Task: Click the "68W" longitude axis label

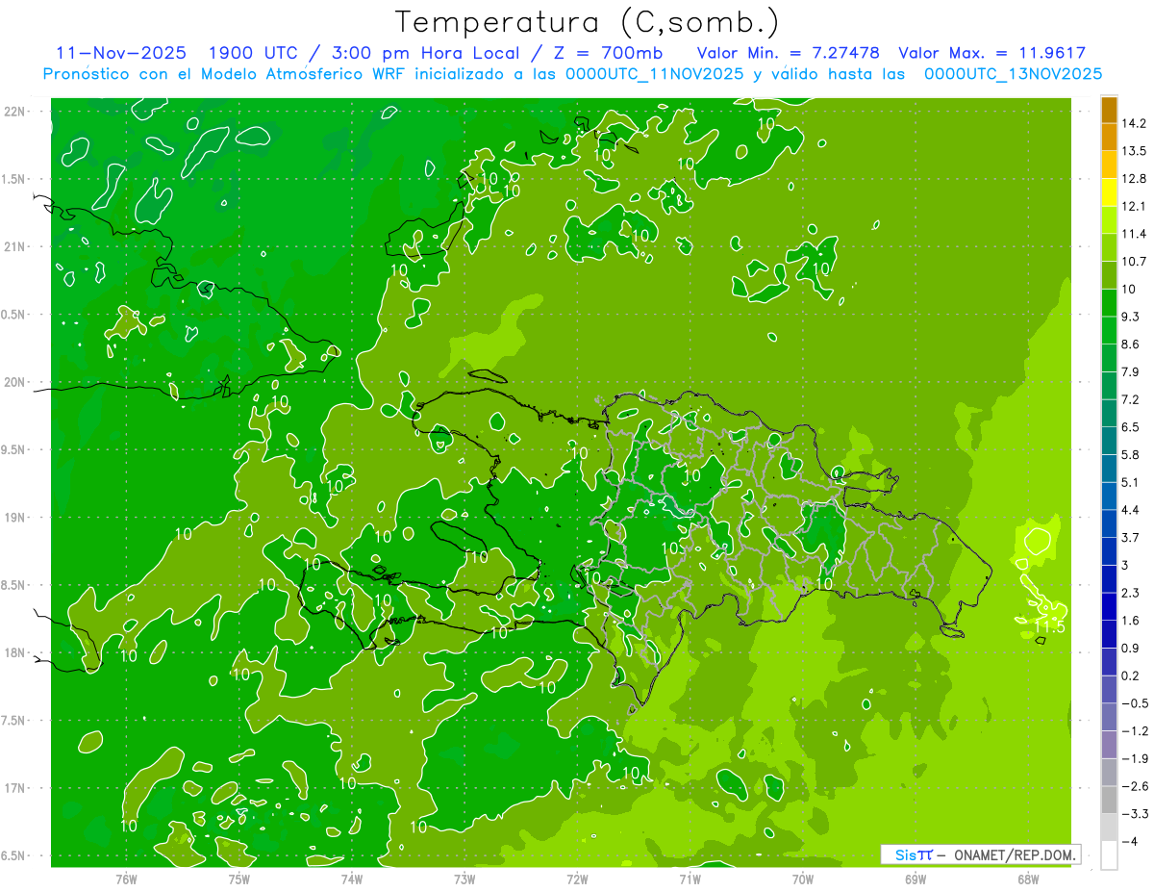Action: pyautogui.click(x=1028, y=879)
